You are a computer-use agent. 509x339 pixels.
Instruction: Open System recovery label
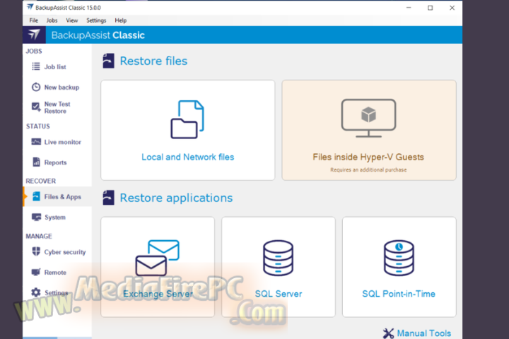point(55,218)
